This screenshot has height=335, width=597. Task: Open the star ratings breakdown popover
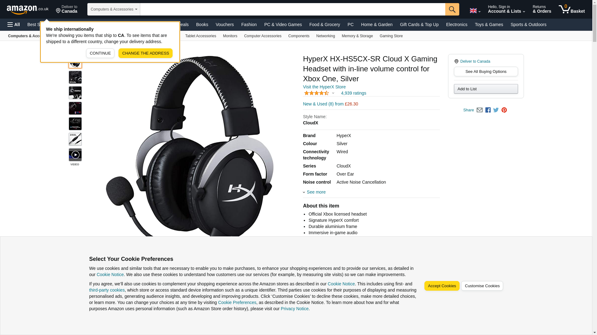319,93
